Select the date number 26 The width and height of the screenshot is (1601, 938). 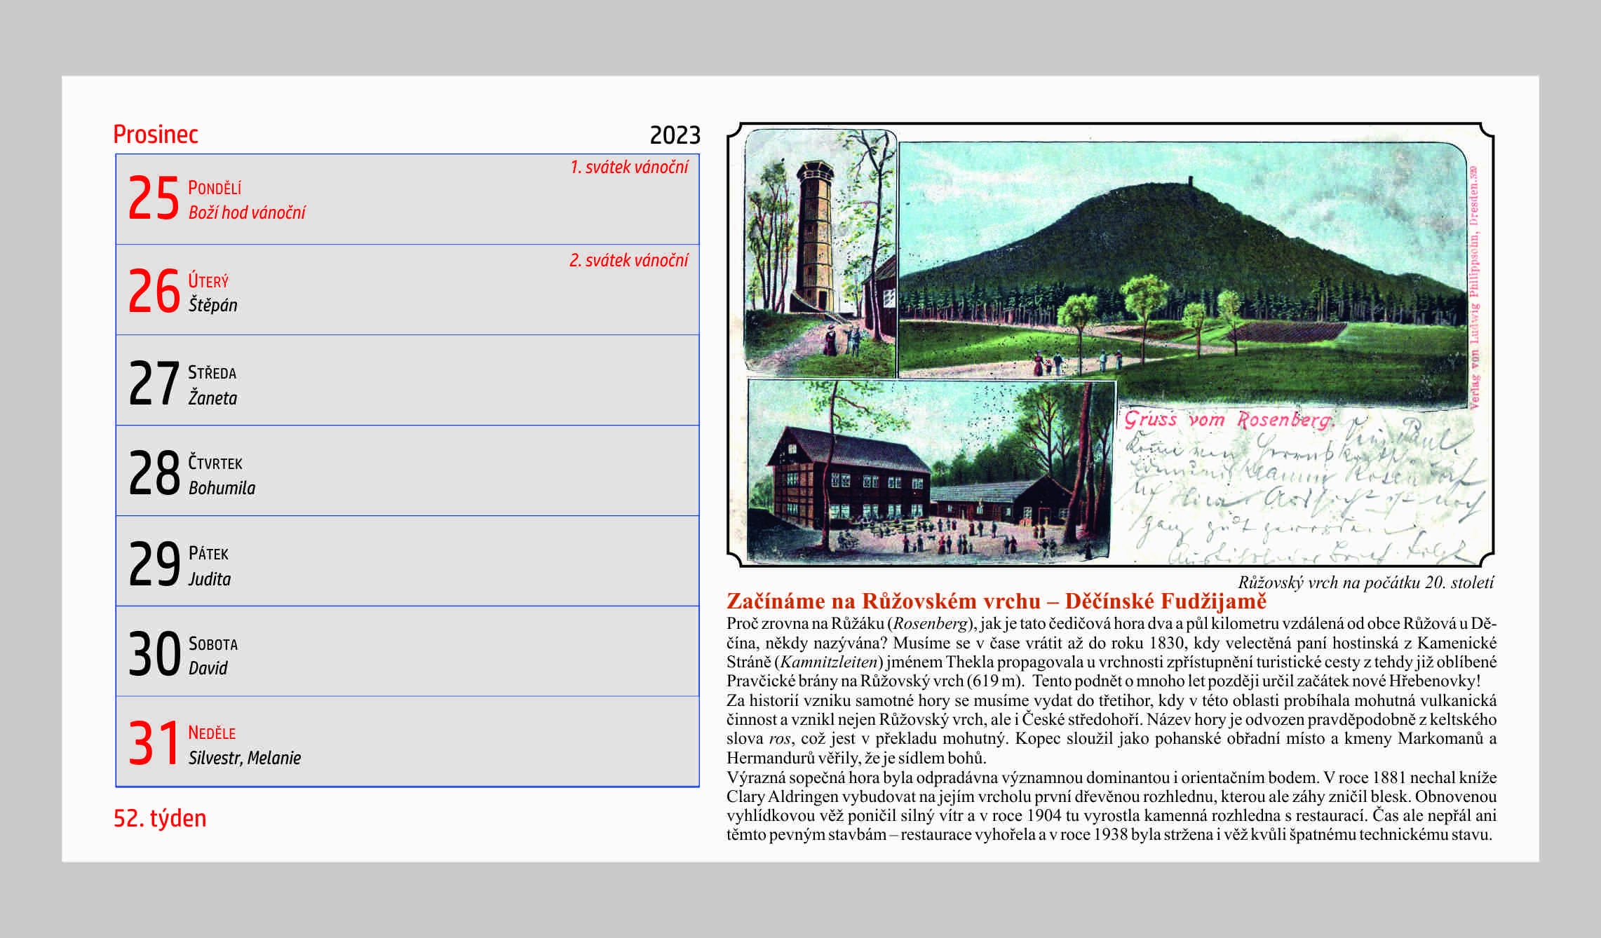pos(154,292)
